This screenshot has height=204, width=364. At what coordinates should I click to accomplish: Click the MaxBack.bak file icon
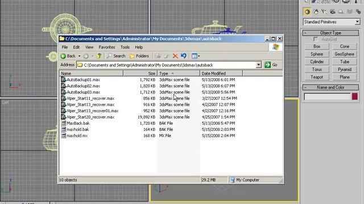(x=63, y=124)
